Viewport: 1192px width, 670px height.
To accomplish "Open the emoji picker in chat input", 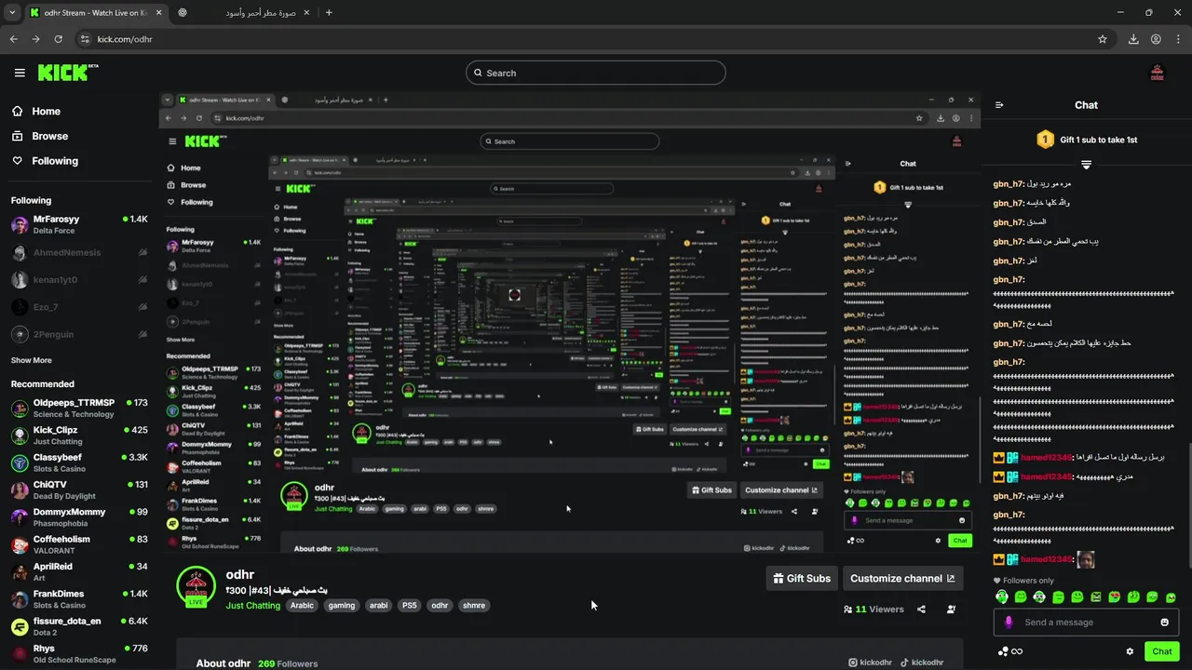I will (x=1164, y=623).
